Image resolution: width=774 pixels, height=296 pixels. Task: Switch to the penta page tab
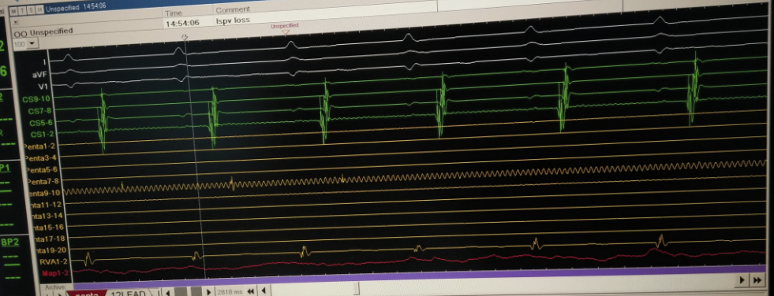click(x=86, y=294)
